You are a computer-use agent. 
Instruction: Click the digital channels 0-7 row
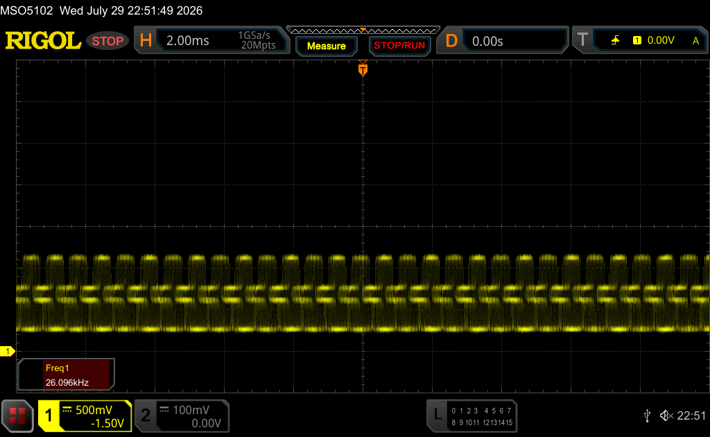481,411
